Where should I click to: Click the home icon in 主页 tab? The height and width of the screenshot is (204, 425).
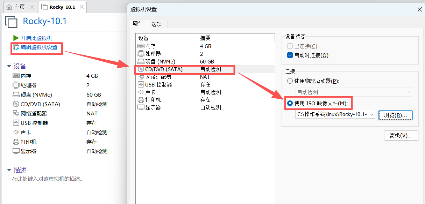pyautogui.click(x=9, y=7)
